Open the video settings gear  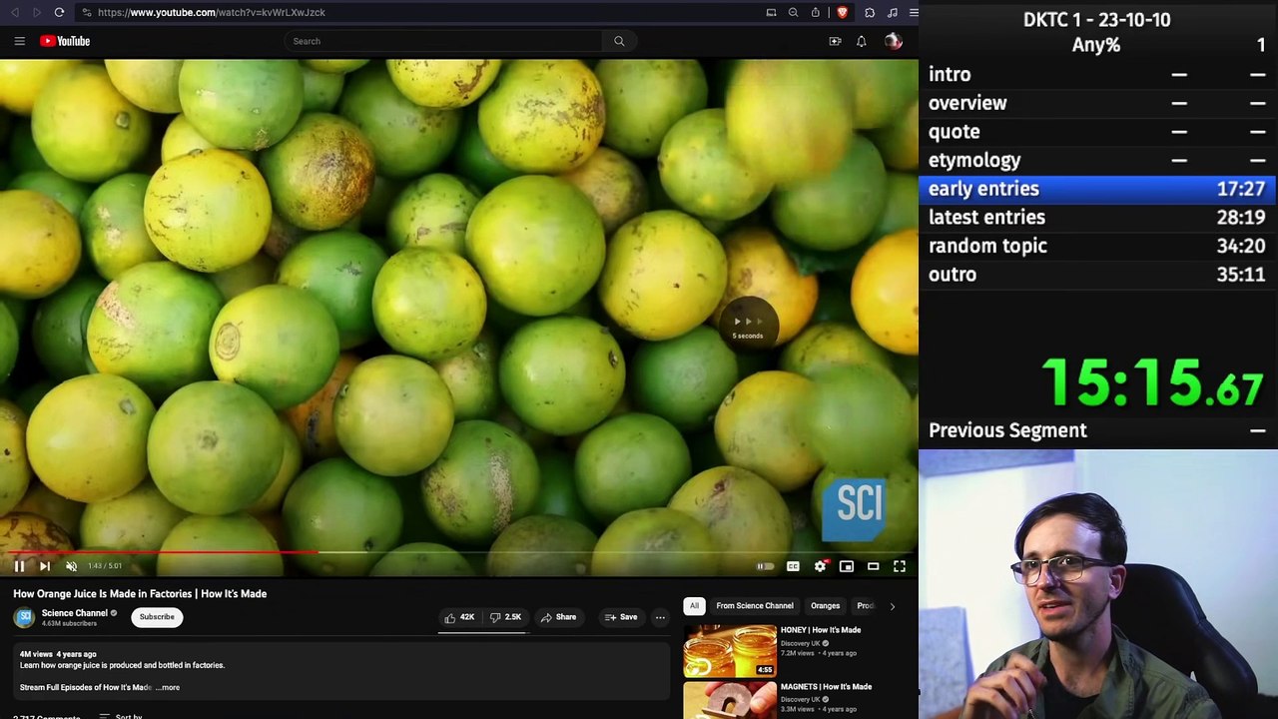click(820, 566)
